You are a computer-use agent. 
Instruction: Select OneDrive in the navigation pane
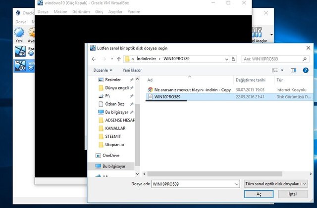click(111, 155)
